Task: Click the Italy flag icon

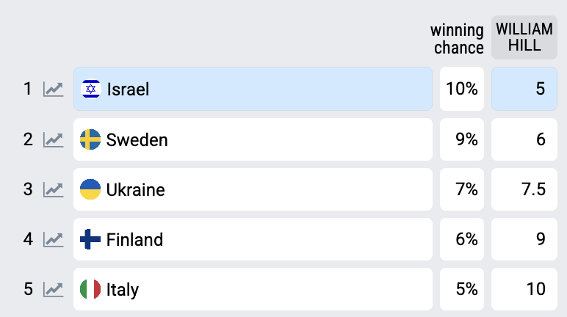Action: [x=90, y=289]
